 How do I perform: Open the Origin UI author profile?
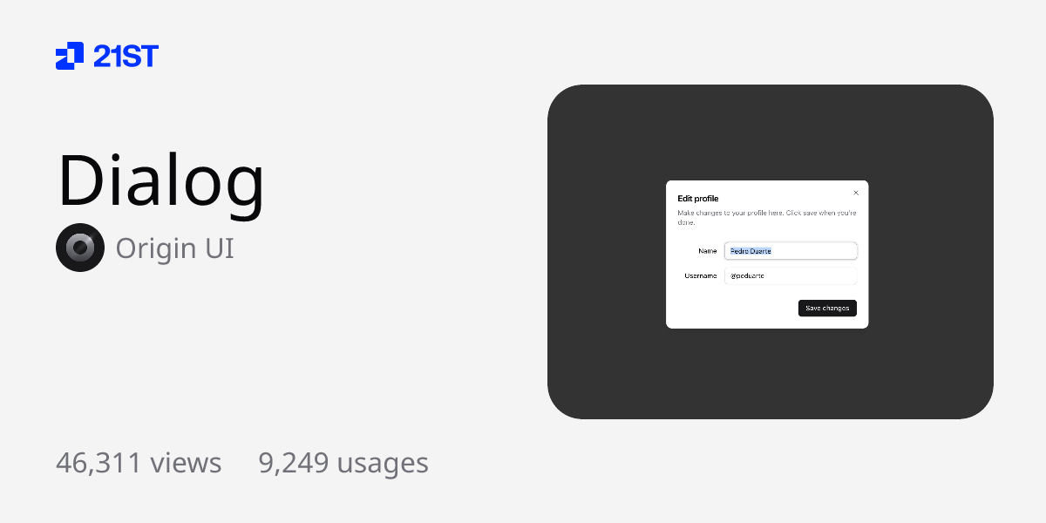173,248
